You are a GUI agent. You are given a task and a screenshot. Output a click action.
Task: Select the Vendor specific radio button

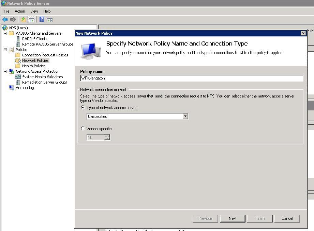pos(83,128)
